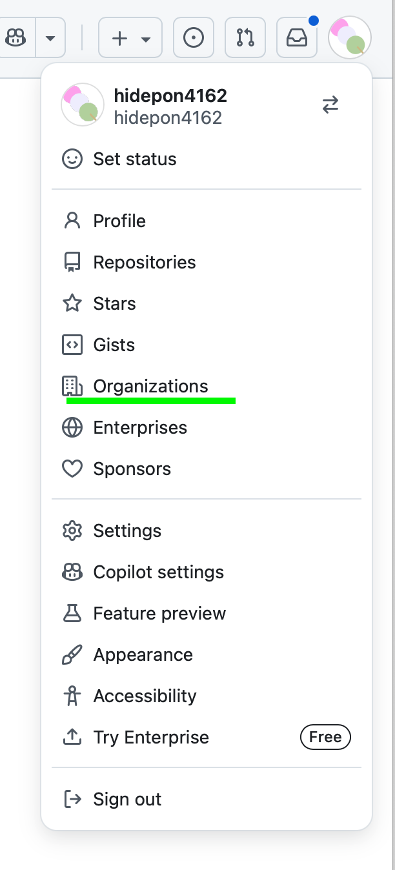Click the Enterprises globe icon

coord(72,428)
